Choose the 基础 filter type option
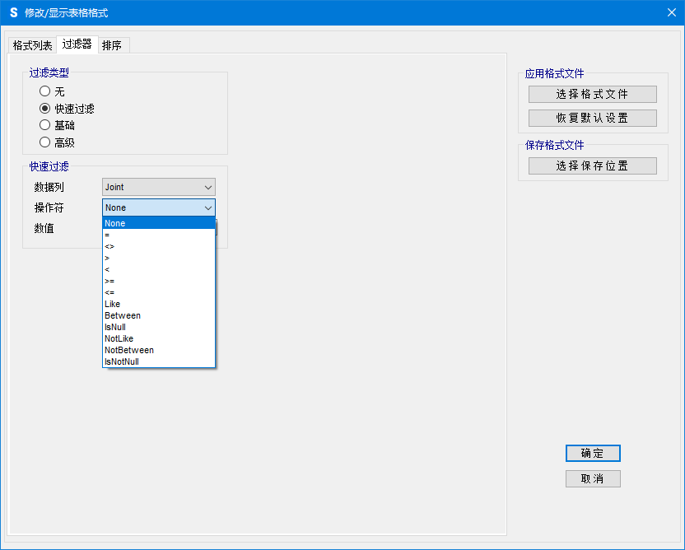This screenshot has width=685, height=550. coord(45,125)
